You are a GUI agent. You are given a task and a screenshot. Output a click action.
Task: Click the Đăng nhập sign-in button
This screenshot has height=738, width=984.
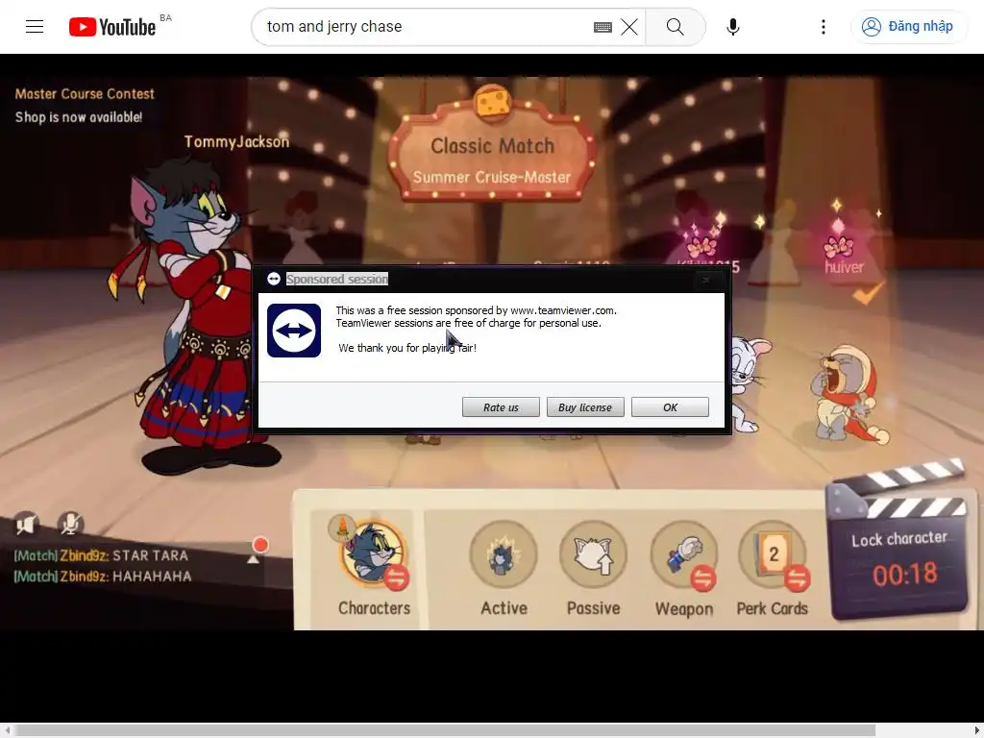pos(908,27)
